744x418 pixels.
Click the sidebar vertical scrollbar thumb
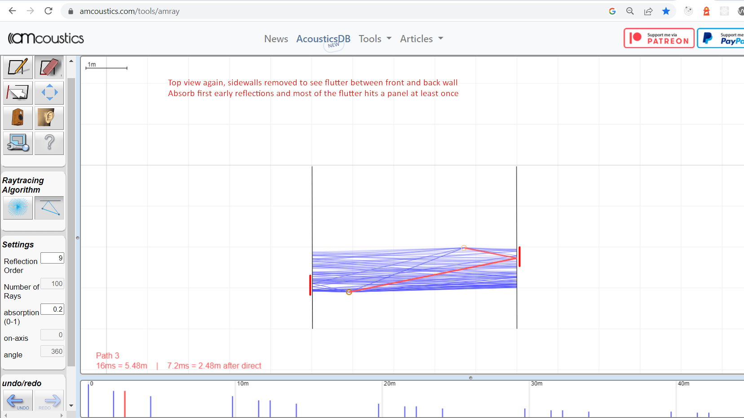pyautogui.click(x=71, y=222)
